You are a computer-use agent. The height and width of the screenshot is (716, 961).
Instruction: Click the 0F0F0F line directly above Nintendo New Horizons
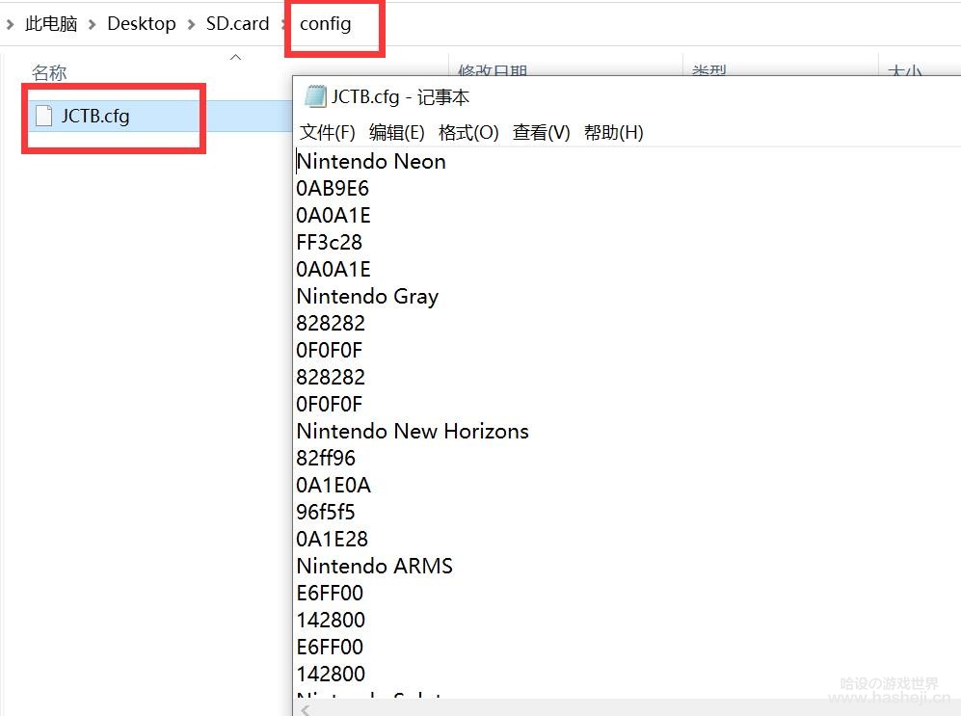click(x=329, y=404)
